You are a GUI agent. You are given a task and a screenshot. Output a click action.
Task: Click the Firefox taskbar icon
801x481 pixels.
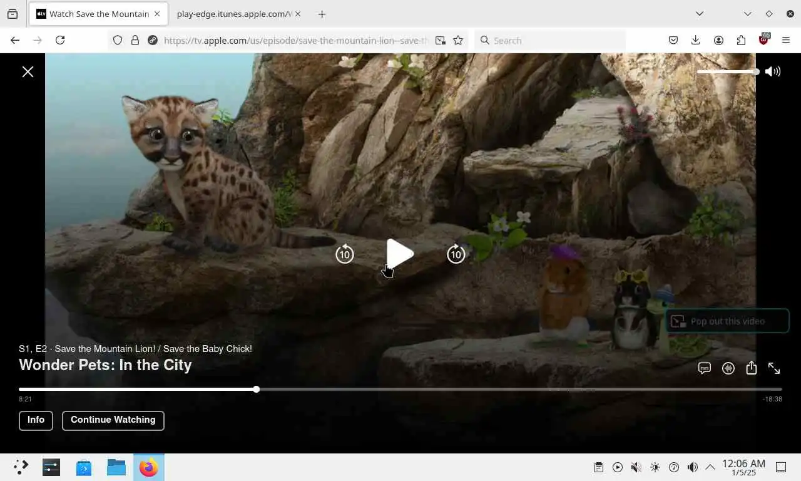[149, 467]
